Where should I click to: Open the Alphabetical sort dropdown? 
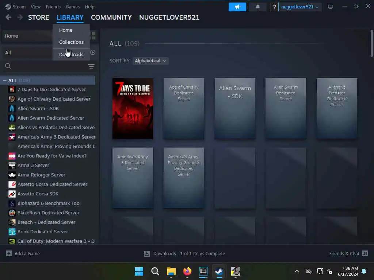point(150,61)
